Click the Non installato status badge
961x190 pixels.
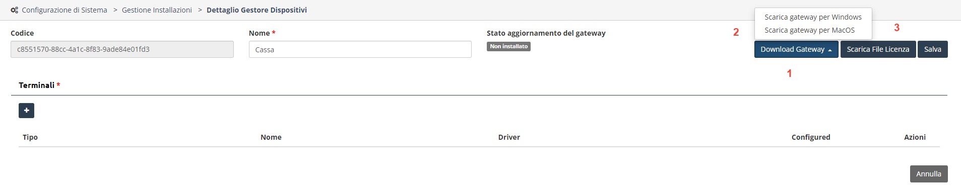[508, 46]
